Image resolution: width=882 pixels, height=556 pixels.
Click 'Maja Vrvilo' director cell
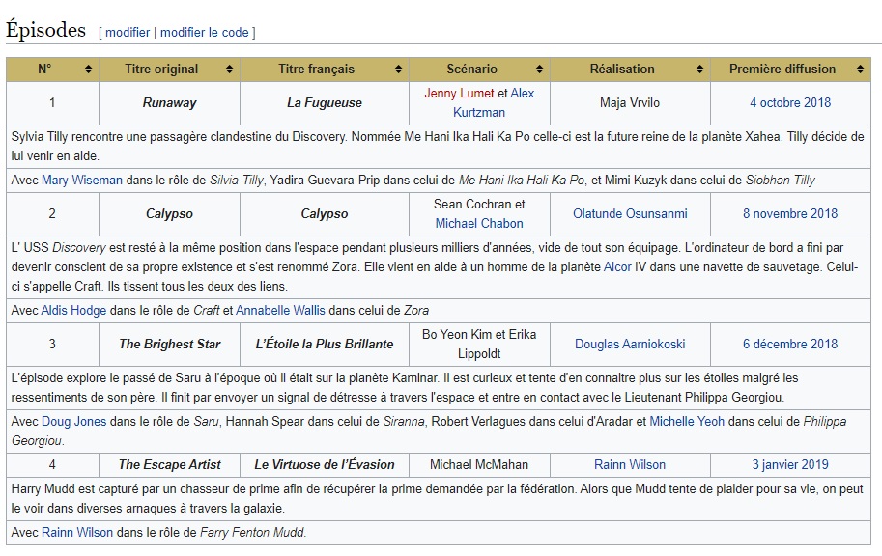coord(630,103)
